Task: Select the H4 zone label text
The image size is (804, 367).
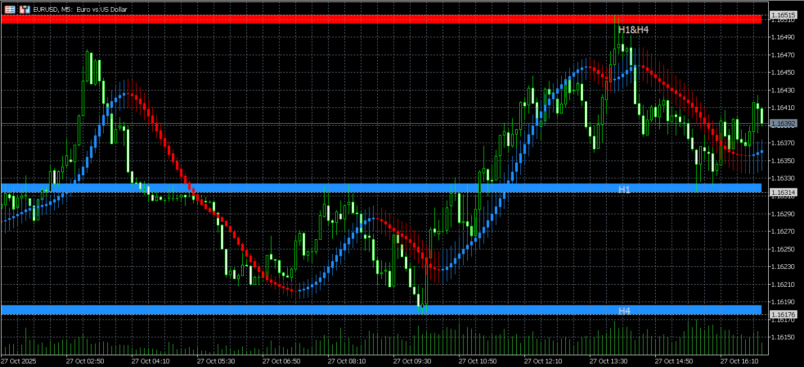Action: pyautogui.click(x=624, y=311)
